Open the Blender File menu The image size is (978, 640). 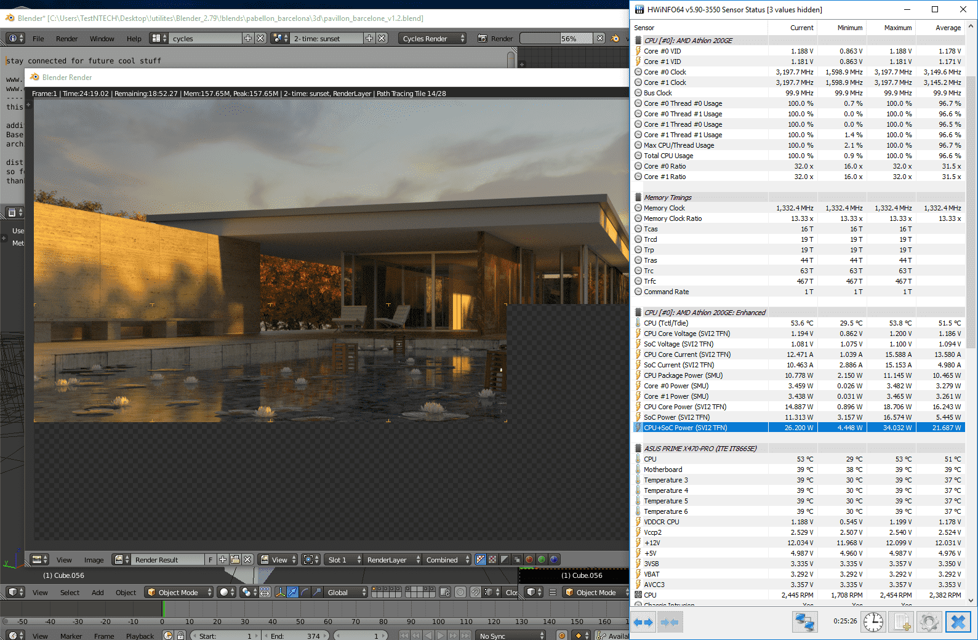(38, 38)
